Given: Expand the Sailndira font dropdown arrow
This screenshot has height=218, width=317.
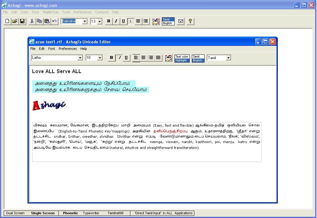Looking at the screenshot, I should [85, 21].
